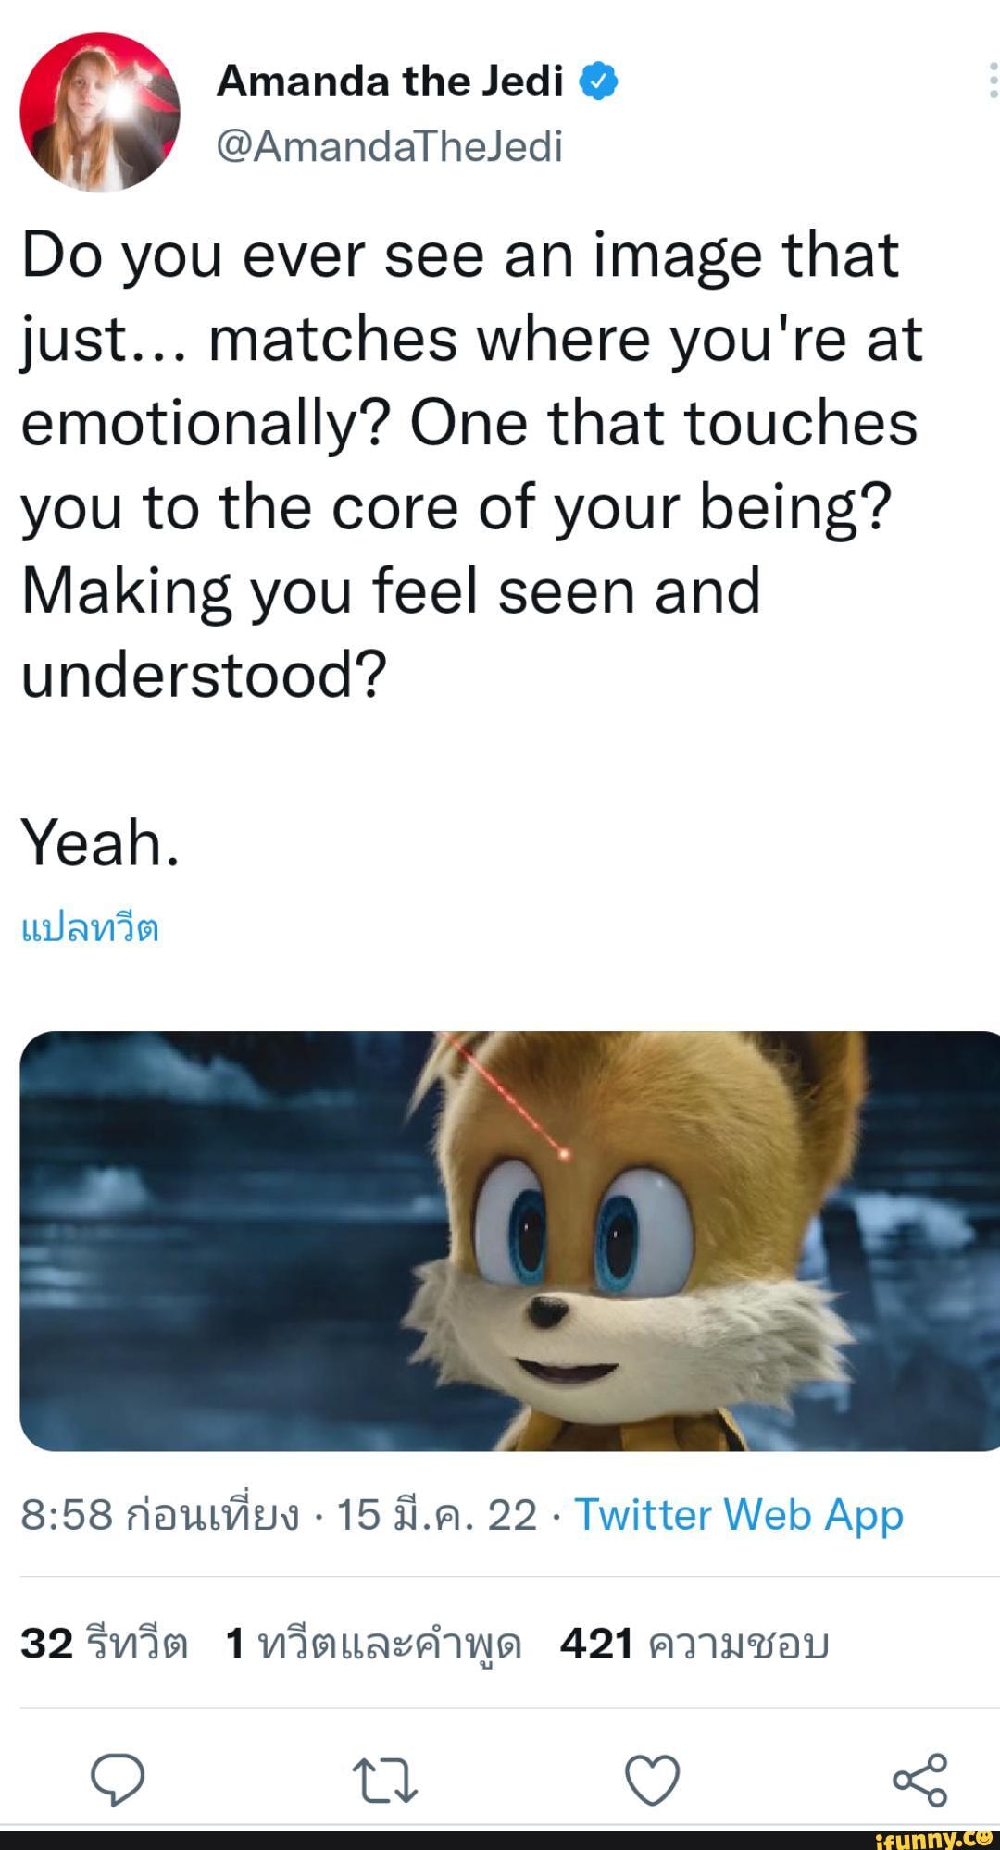Click the 'Yeah.' line of the tweet
The height and width of the screenshot is (1850, 1000).
click(100, 842)
